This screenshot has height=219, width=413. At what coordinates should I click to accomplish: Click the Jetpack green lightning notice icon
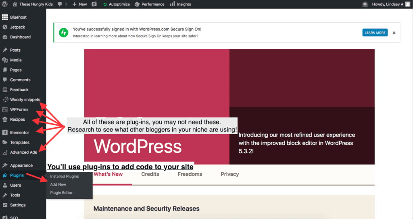(63, 32)
